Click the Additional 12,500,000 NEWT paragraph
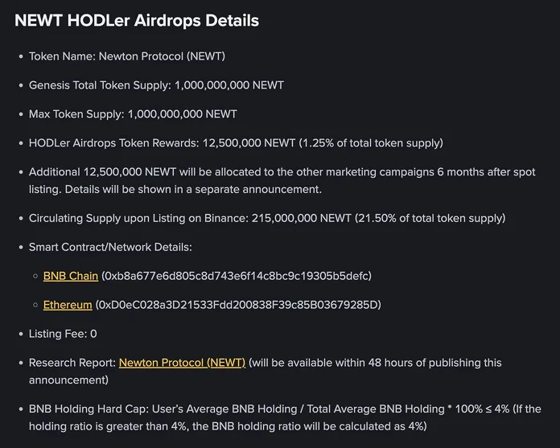The image size is (560, 448). pos(282,181)
